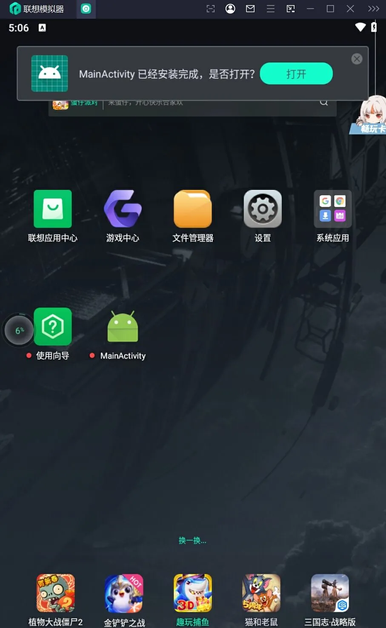Switch to the home tab in title bar
Viewport: 386px width, 628px height.
(x=86, y=9)
